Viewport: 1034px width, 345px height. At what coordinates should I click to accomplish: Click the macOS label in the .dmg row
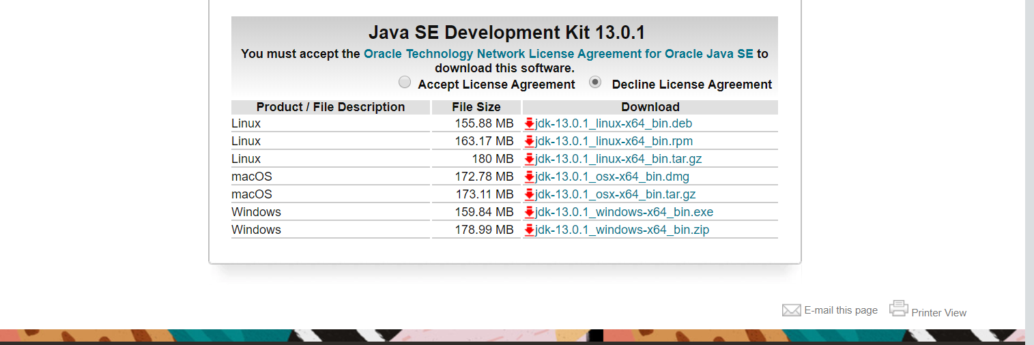(251, 177)
